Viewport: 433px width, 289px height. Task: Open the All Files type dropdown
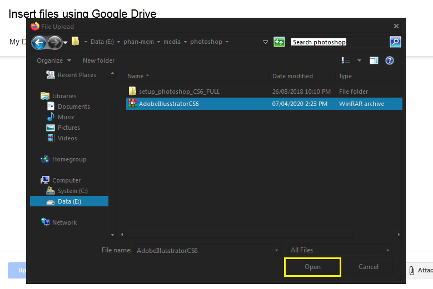click(x=340, y=250)
